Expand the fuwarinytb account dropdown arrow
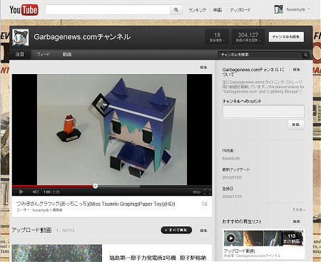Image resolution: width=321 pixels, height=262 pixels. click(x=309, y=9)
